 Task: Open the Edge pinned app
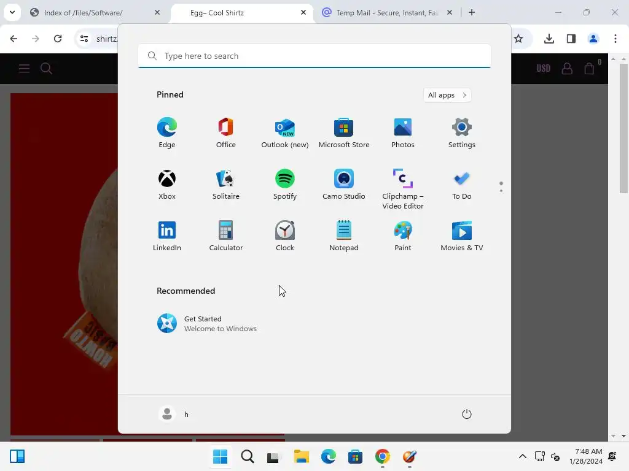pos(167,133)
